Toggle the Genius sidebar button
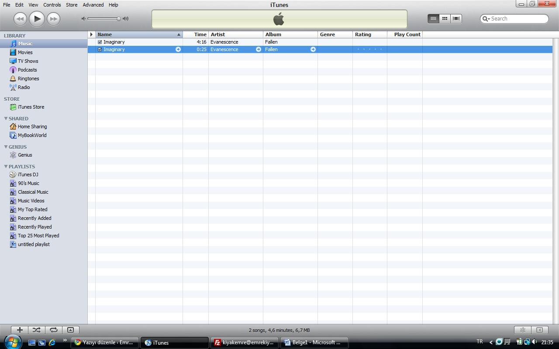559x349 pixels. (x=539, y=330)
